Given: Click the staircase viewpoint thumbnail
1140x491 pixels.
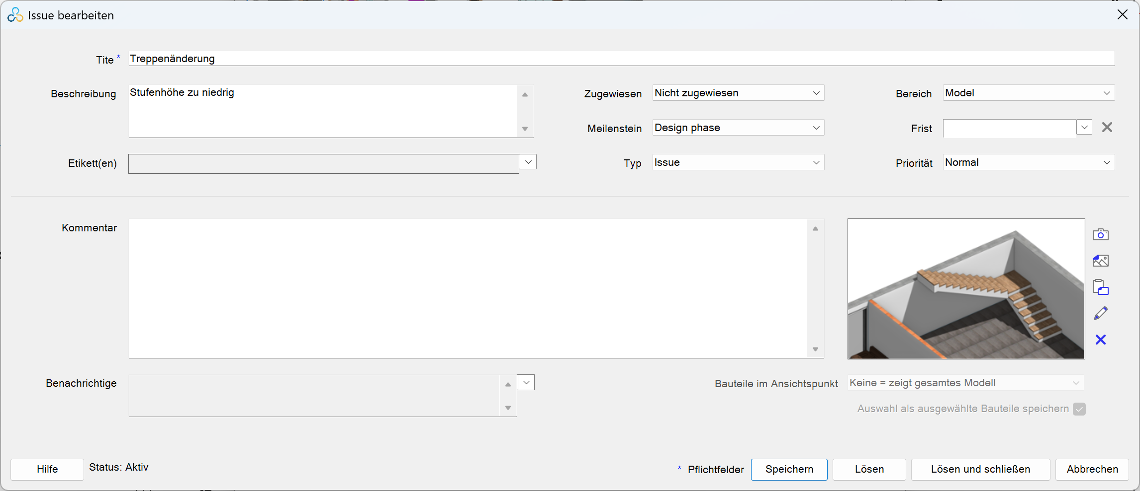Looking at the screenshot, I should 965,289.
